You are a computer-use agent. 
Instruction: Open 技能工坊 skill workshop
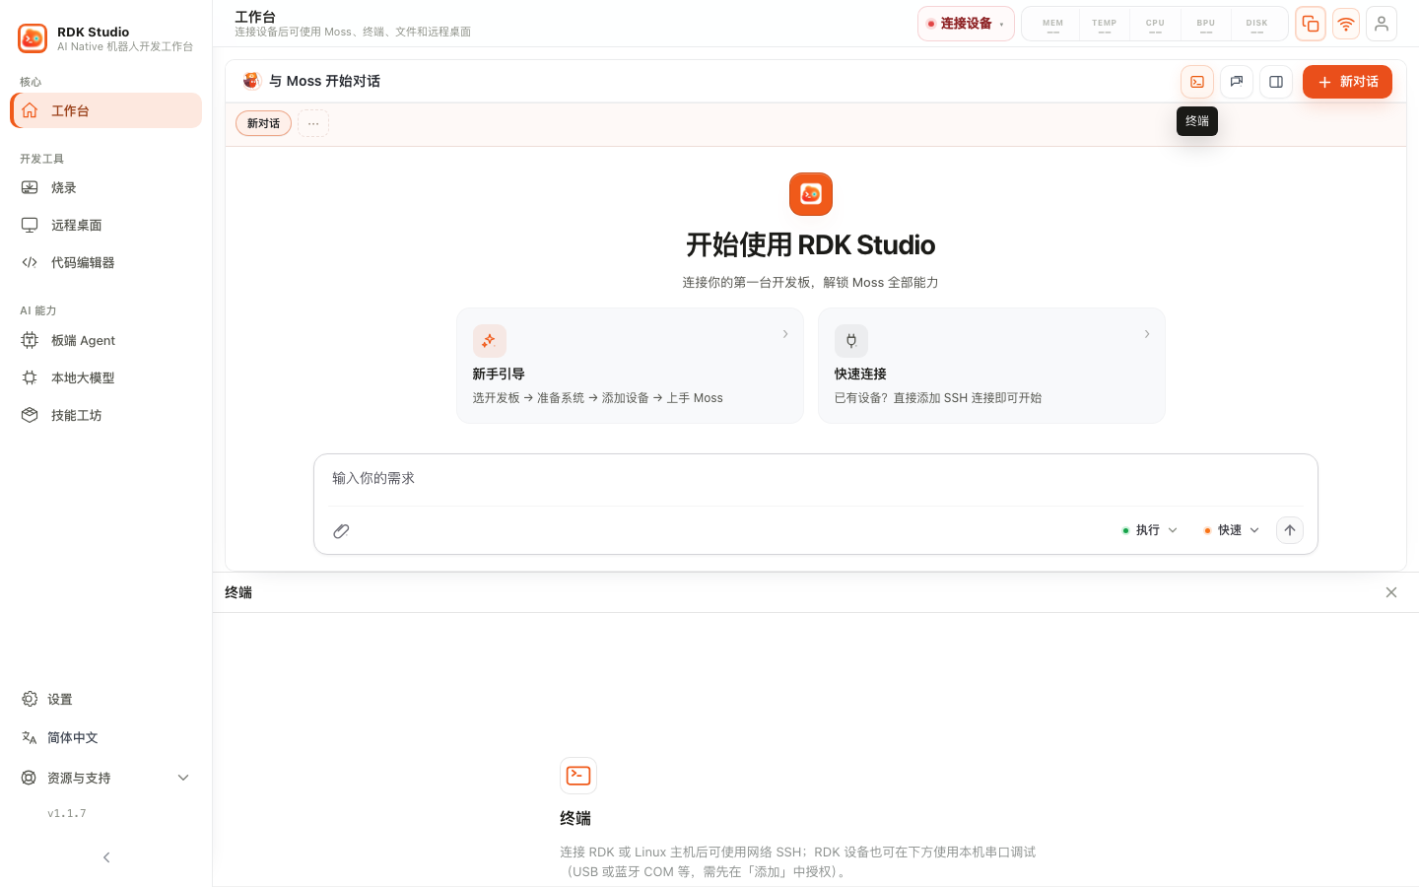click(106, 415)
